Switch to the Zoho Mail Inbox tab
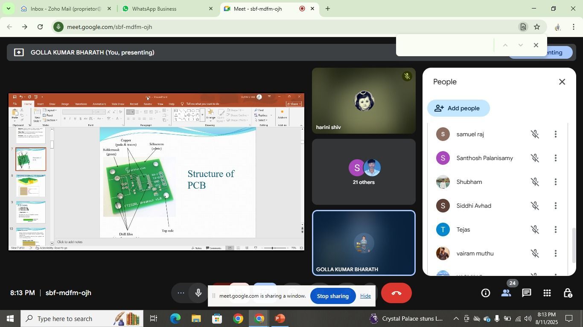Screen dimensions: 583x327 (x=66, y=9)
